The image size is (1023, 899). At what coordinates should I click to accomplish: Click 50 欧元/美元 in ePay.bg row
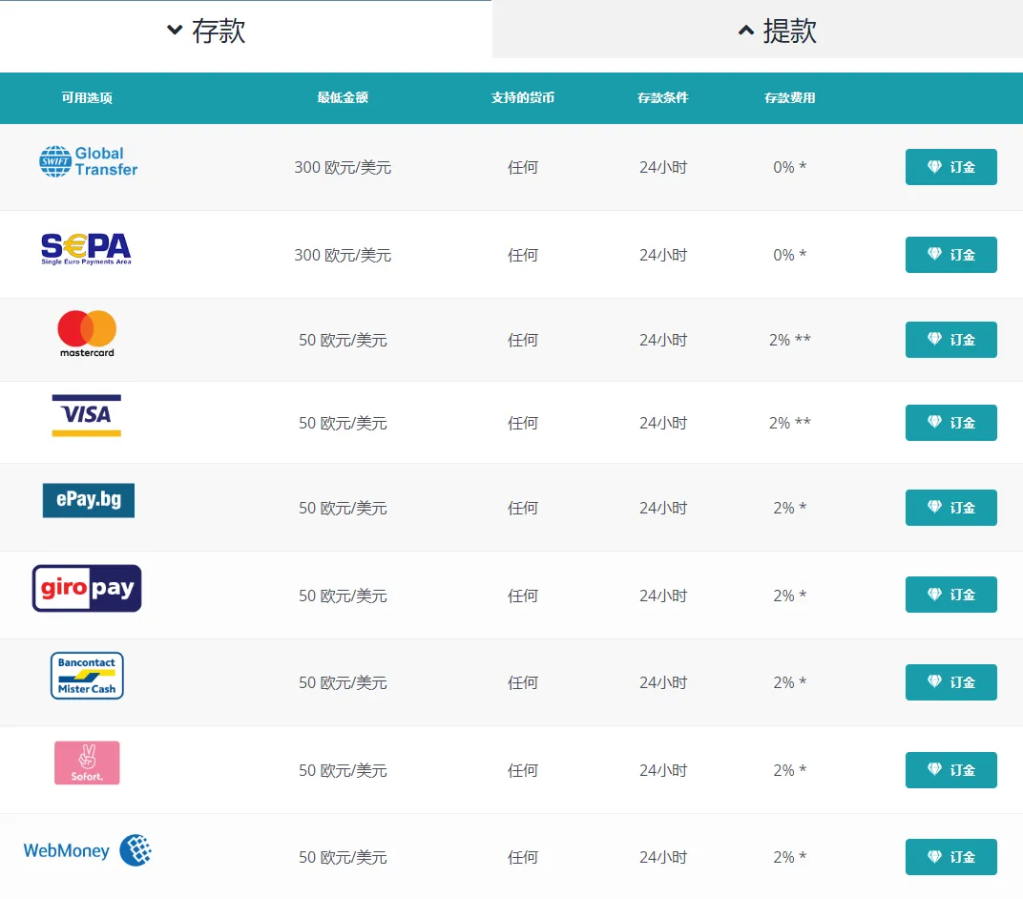[343, 509]
